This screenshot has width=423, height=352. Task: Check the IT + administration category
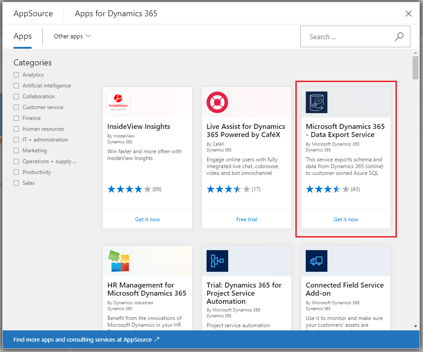[16, 140]
